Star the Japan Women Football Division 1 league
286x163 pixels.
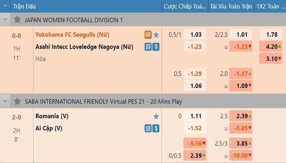point(17,20)
